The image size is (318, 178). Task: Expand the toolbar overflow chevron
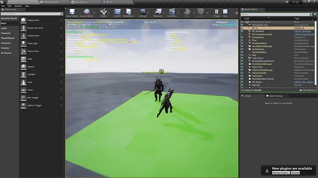click(x=236, y=13)
